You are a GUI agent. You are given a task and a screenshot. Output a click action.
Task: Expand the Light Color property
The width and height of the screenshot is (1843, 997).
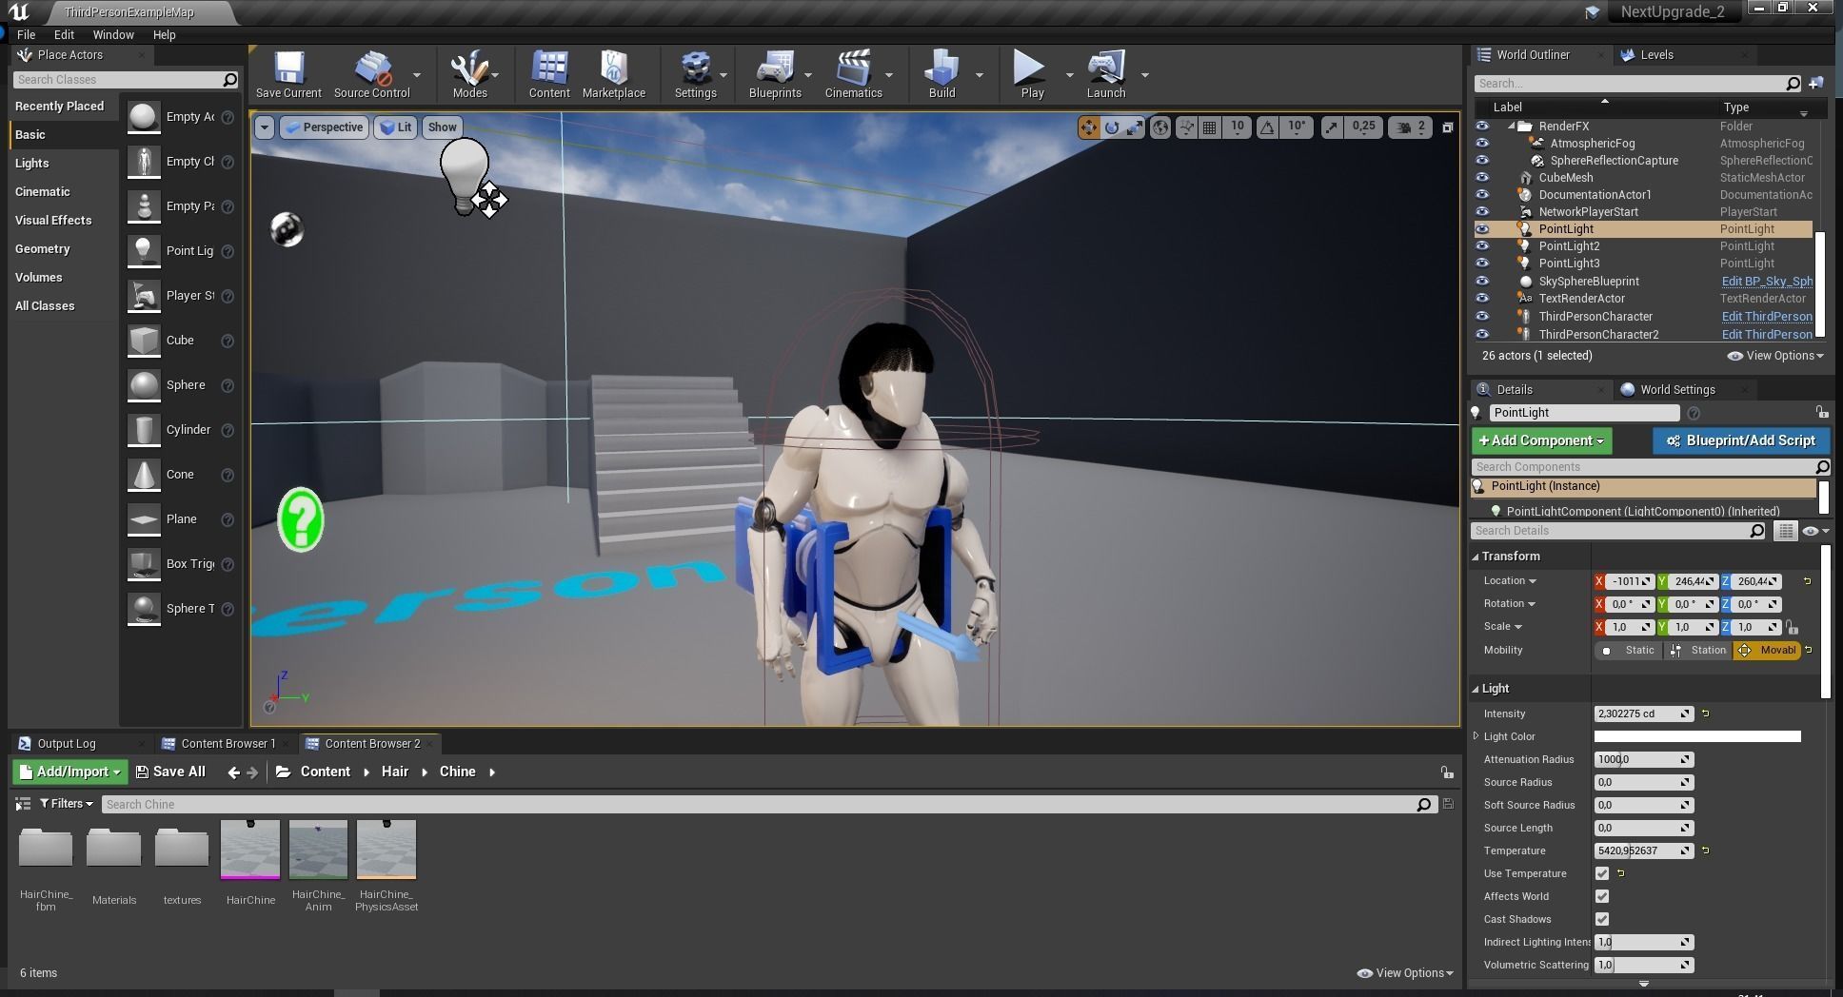tap(1476, 736)
